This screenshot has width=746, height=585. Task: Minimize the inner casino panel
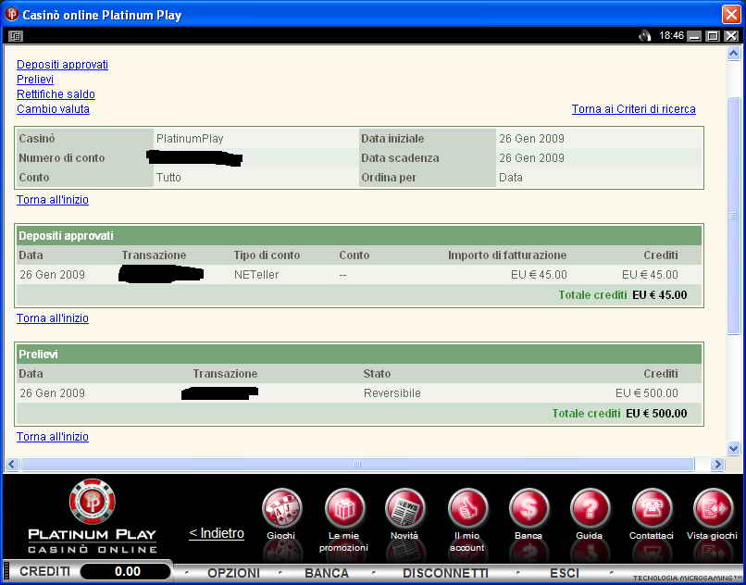pos(694,36)
